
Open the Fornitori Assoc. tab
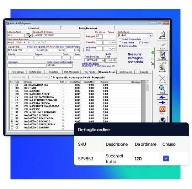click(126, 72)
